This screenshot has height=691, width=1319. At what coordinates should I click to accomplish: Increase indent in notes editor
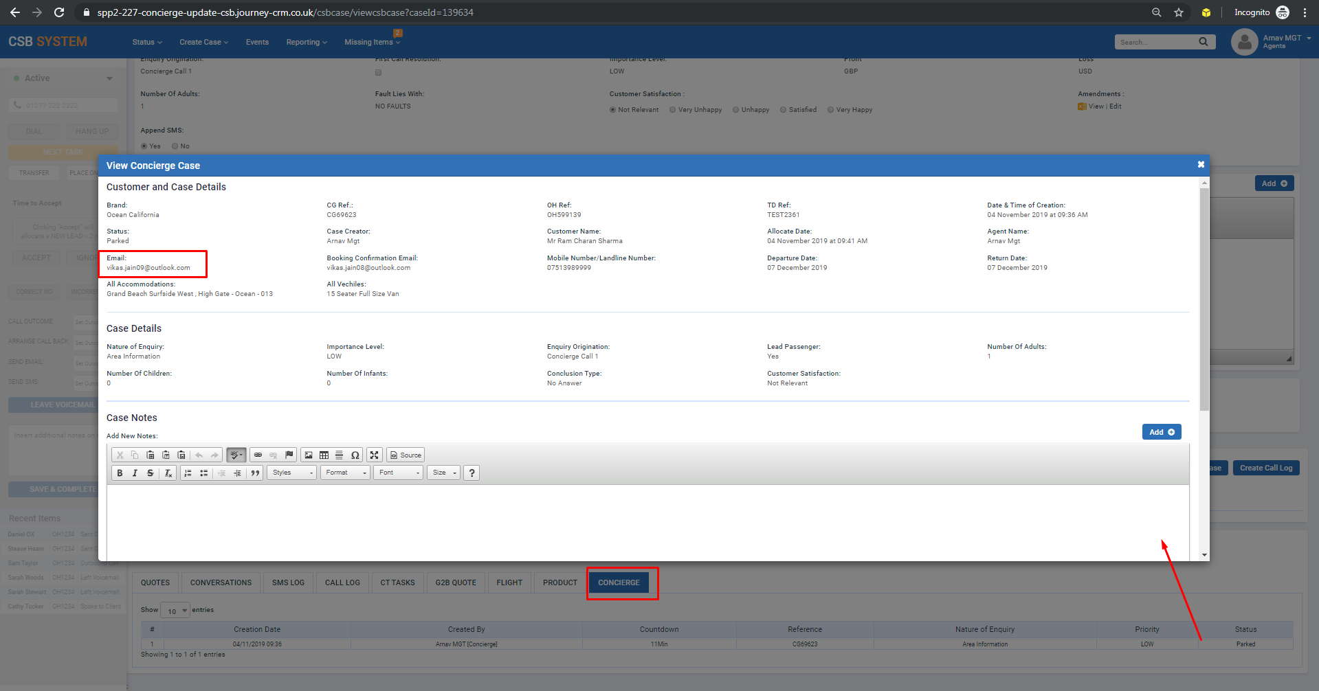(x=237, y=473)
